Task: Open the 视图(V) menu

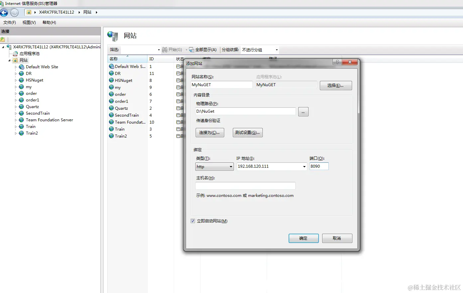Action: (29, 23)
